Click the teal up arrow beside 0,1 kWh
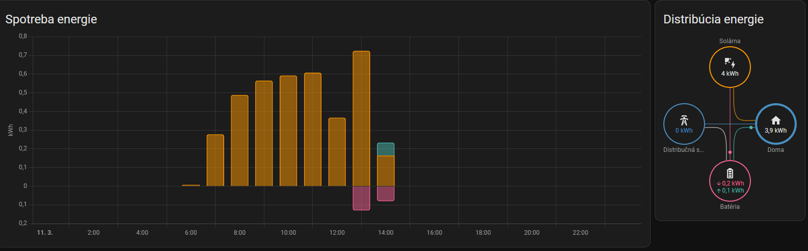 (x=719, y=191)
